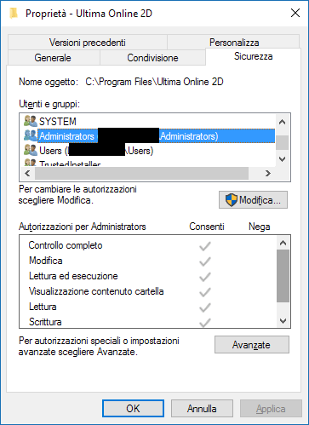Viewport: 309px width, 425px height.
Task: Confirm with the OK button
Action: [133, 409]
